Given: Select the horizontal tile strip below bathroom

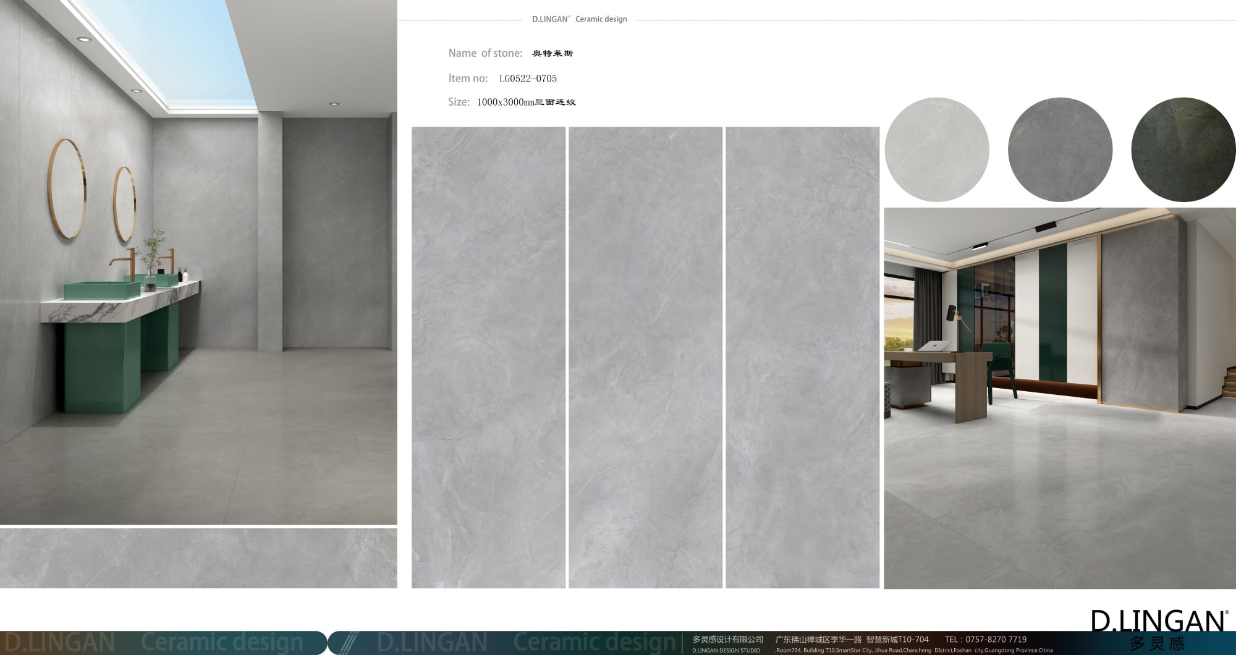Looking at the screenshot, I should 198,558.
